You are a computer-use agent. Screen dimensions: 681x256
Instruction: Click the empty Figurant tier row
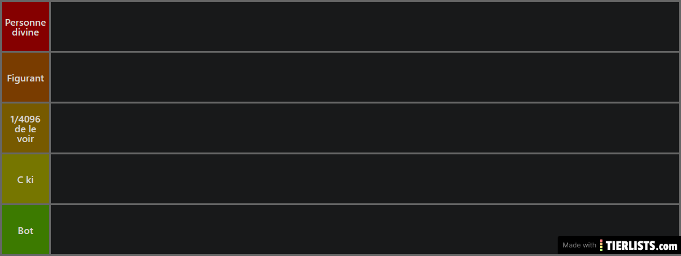[x=365, y=77]
